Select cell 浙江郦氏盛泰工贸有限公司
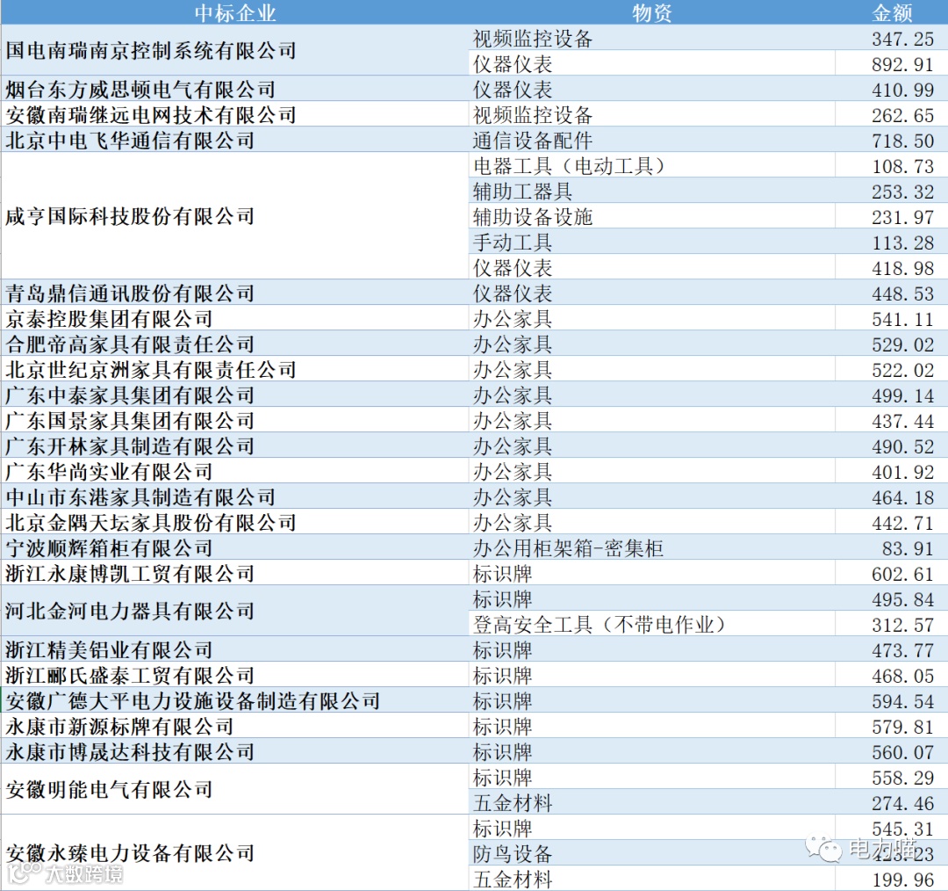The image size is (948, 891). point(234,674)
